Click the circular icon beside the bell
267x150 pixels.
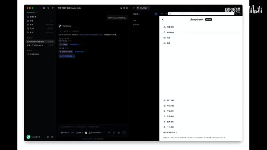click(x=52, y=137)
